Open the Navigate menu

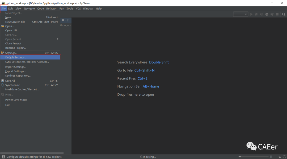click(x=29, y=9)
